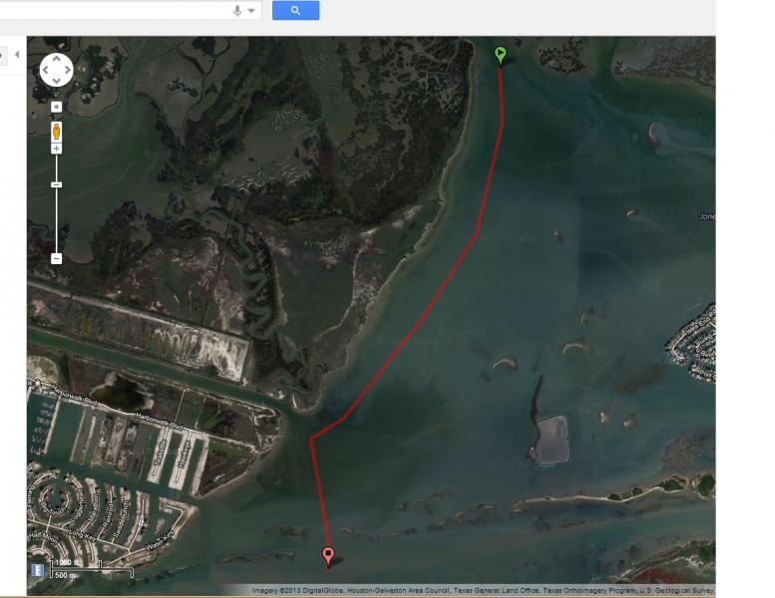Click the microphone voice search icon

[x=237, y=11]
